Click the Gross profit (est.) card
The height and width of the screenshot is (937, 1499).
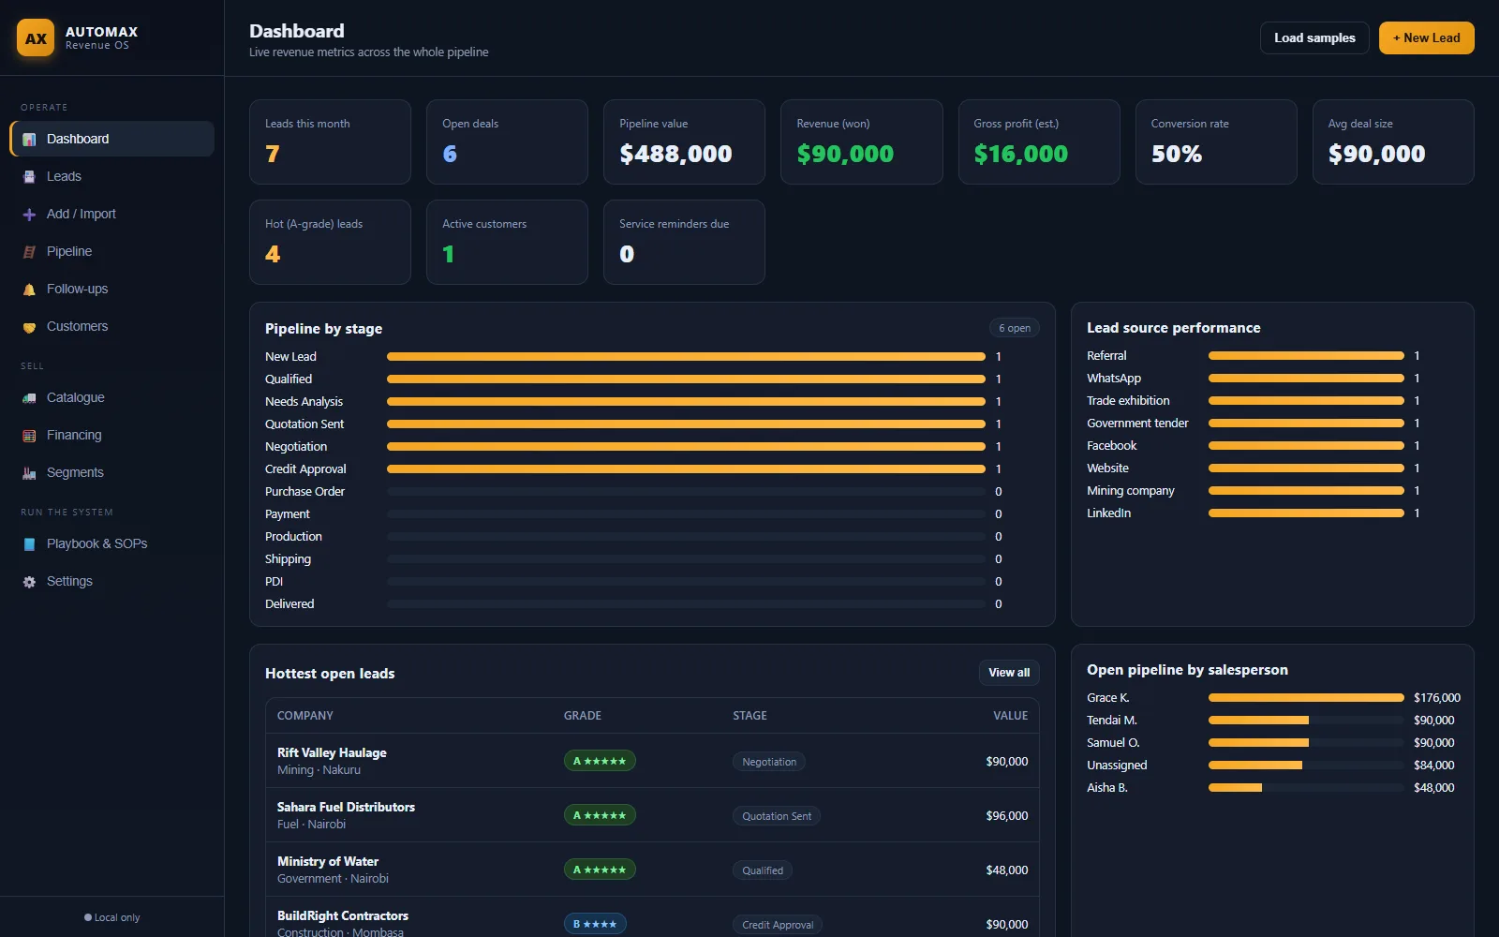pyautogui.click(x=1039, y=141)
